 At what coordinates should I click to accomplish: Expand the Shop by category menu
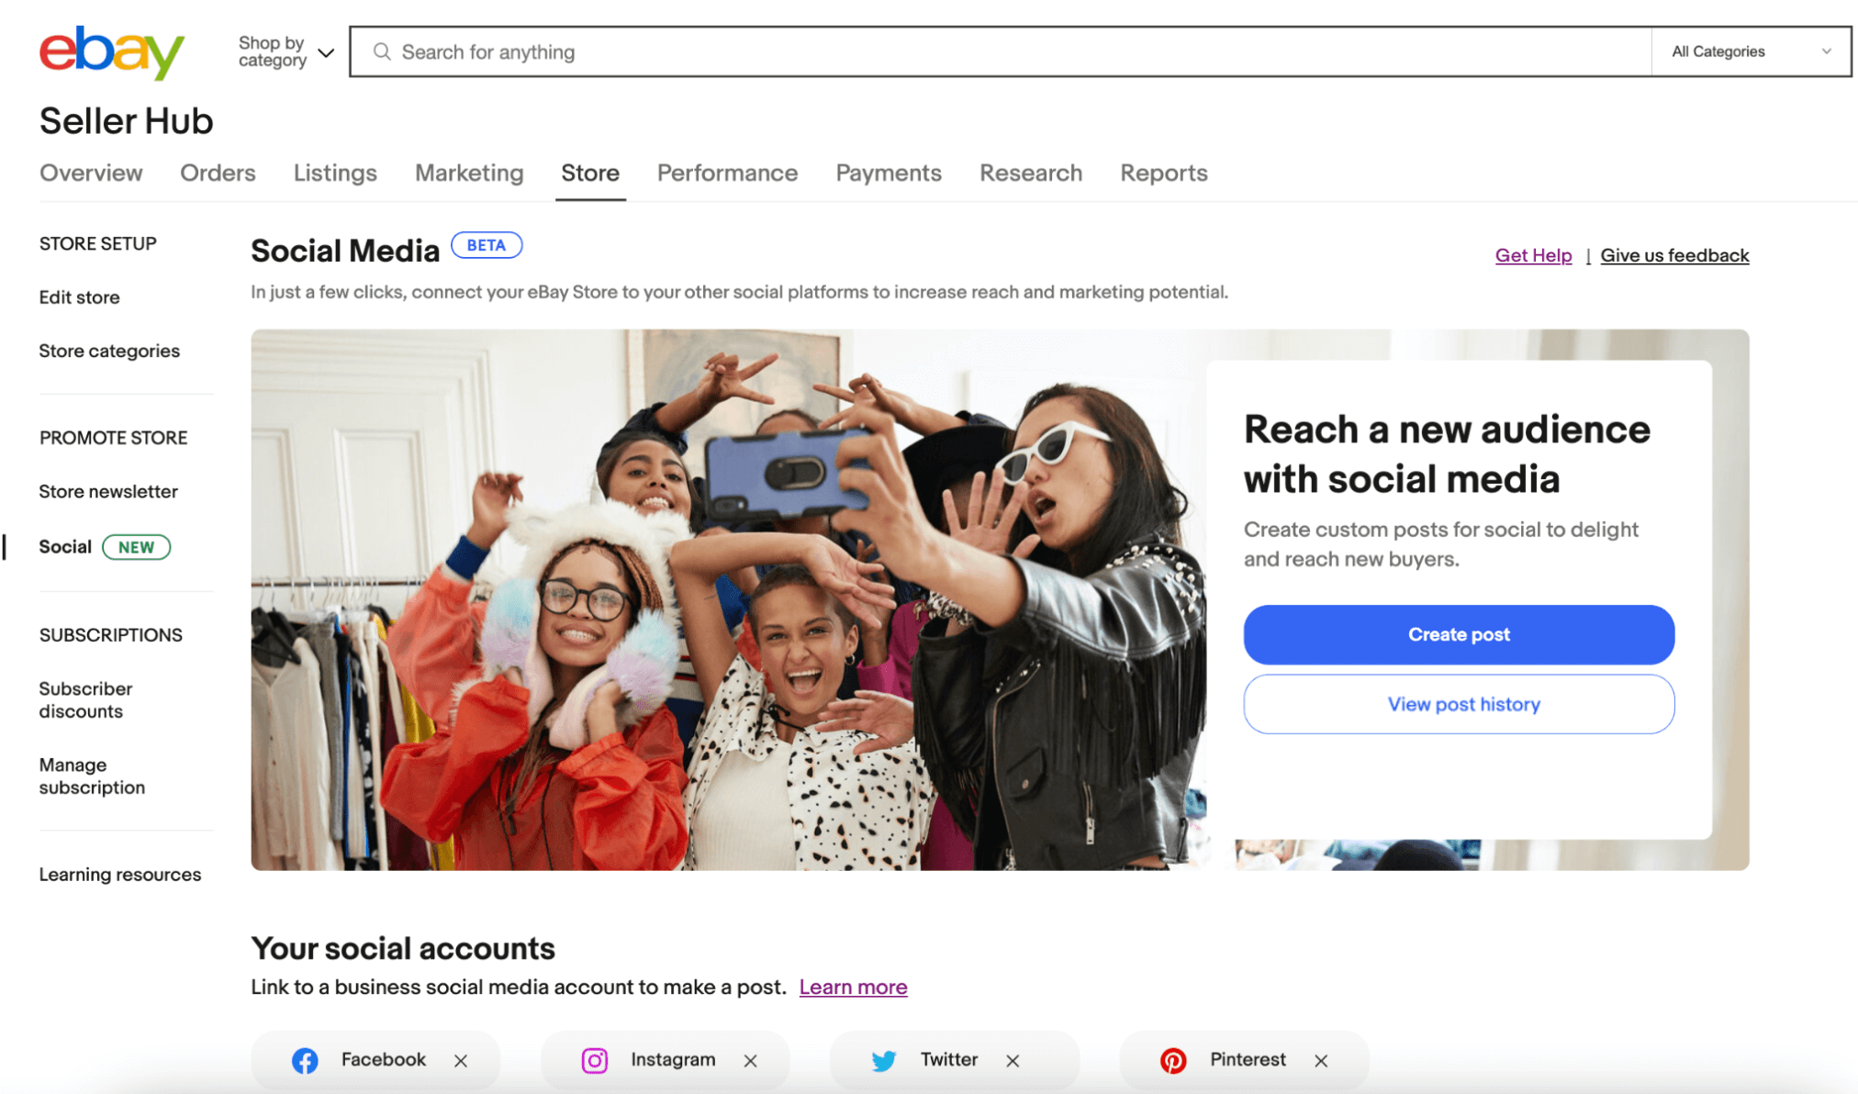pyautogui.click(x=285, y=51)
